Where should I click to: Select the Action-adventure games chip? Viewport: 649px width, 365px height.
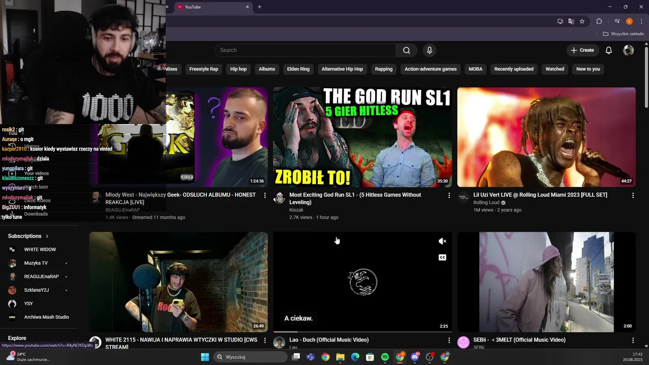coord(430,69)
